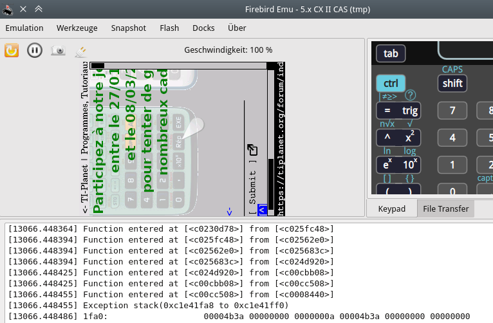493x323 pixels.
Task: Click the trig key on keypad
Action: [410, 111]
